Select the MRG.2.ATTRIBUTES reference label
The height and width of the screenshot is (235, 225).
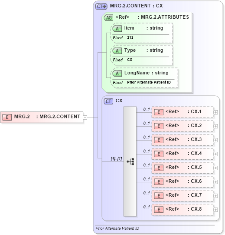[152, 17]
